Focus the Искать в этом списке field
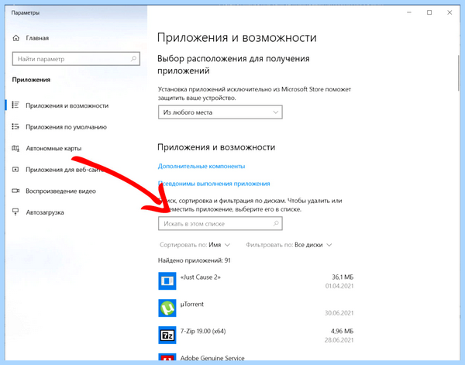The image size is (465, 365). pyautogui.click(x=220, y=223)
